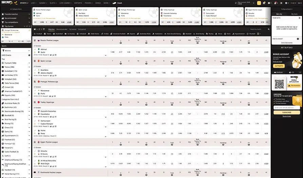Open statistics icon for Akhmat vs Sochi
The width and height of the screenshot is (303, 178).
click(x=51, y=55)
